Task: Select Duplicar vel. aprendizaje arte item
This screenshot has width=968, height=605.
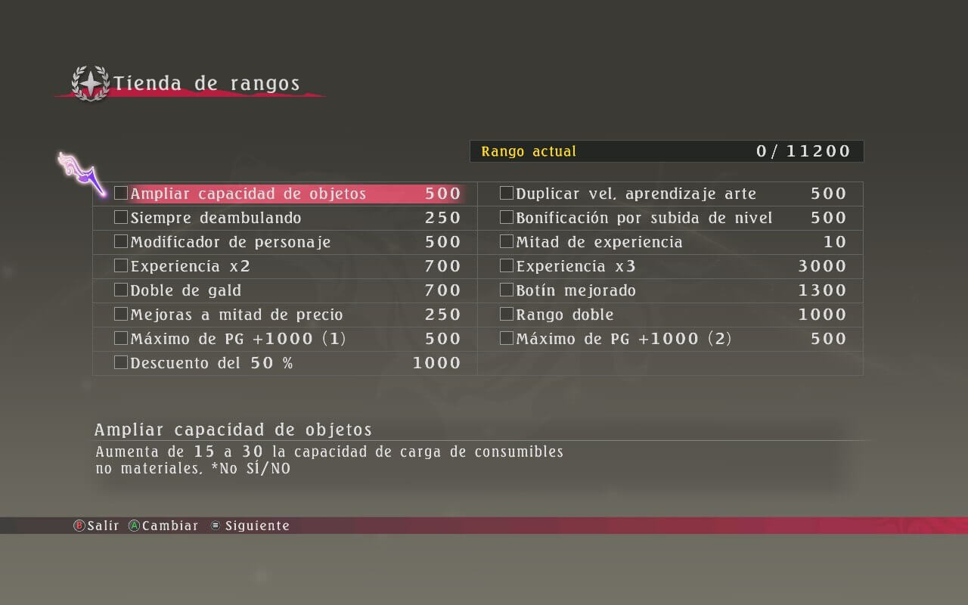Action: 672,194
